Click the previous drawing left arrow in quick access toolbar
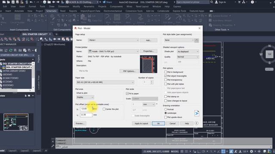The height and width of the screenshot is (154, 275). (x=54, y=2)
